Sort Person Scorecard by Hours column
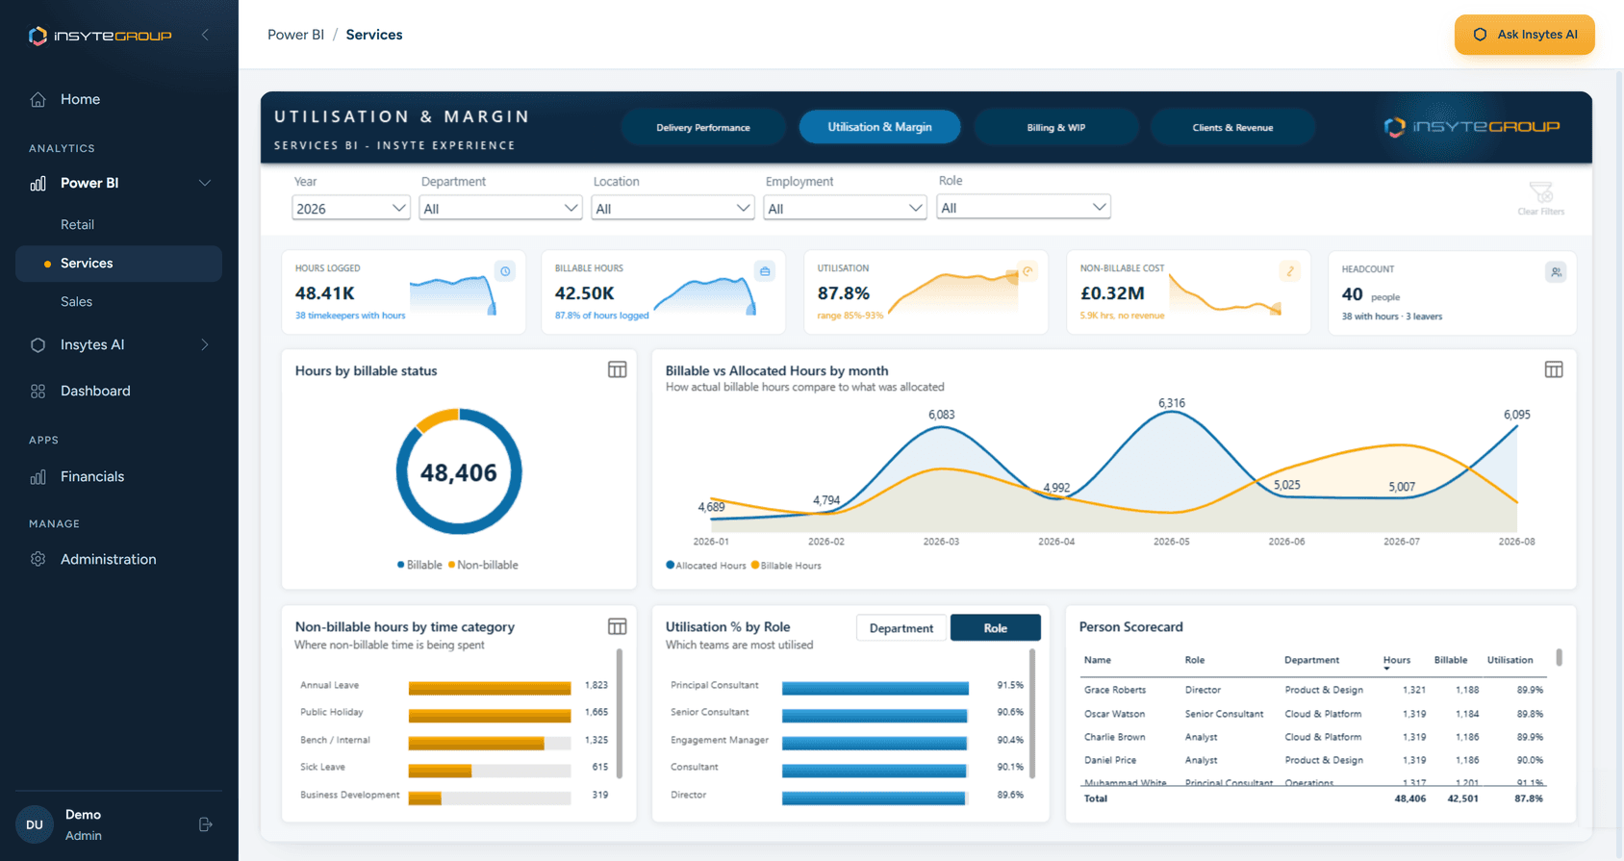The height and width of the screenshot is (861, 1624). (1396, 660)
